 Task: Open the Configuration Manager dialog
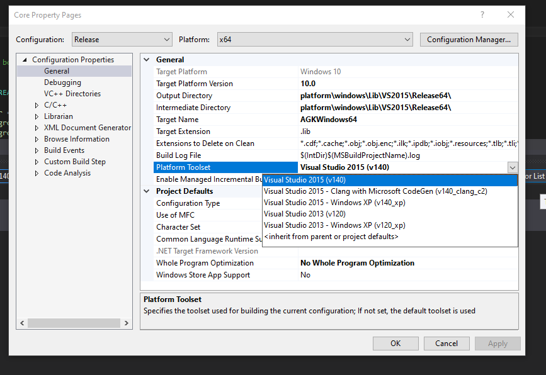click(469, 40)
